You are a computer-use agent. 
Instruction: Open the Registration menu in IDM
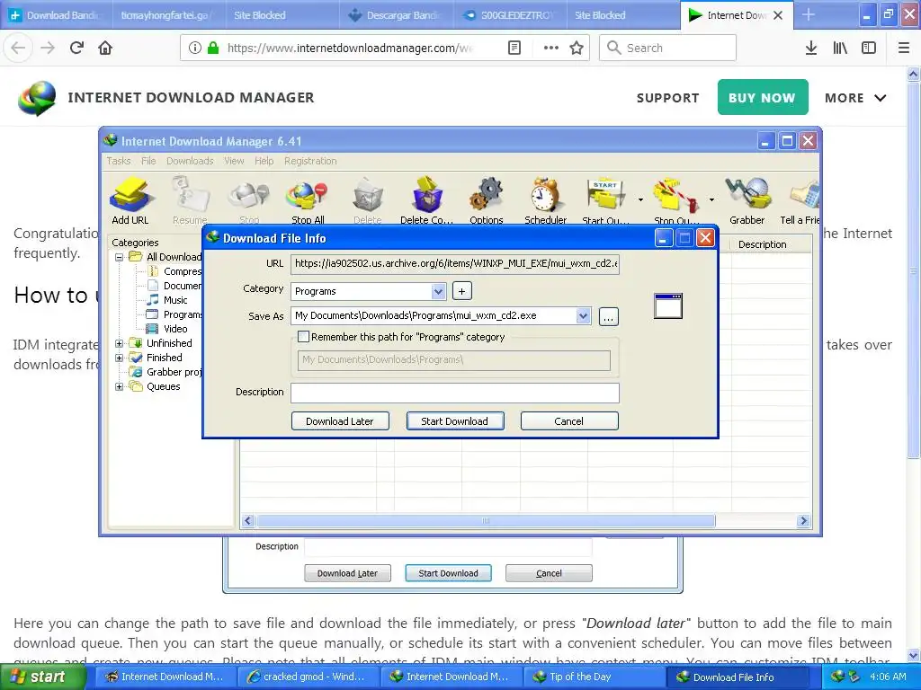pyautogui.click(x=310, y=161)
